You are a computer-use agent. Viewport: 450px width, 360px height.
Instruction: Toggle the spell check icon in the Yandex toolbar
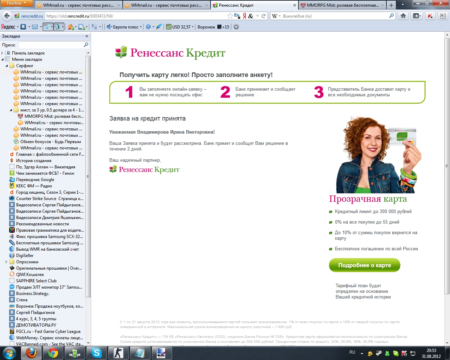pos(46,27)
